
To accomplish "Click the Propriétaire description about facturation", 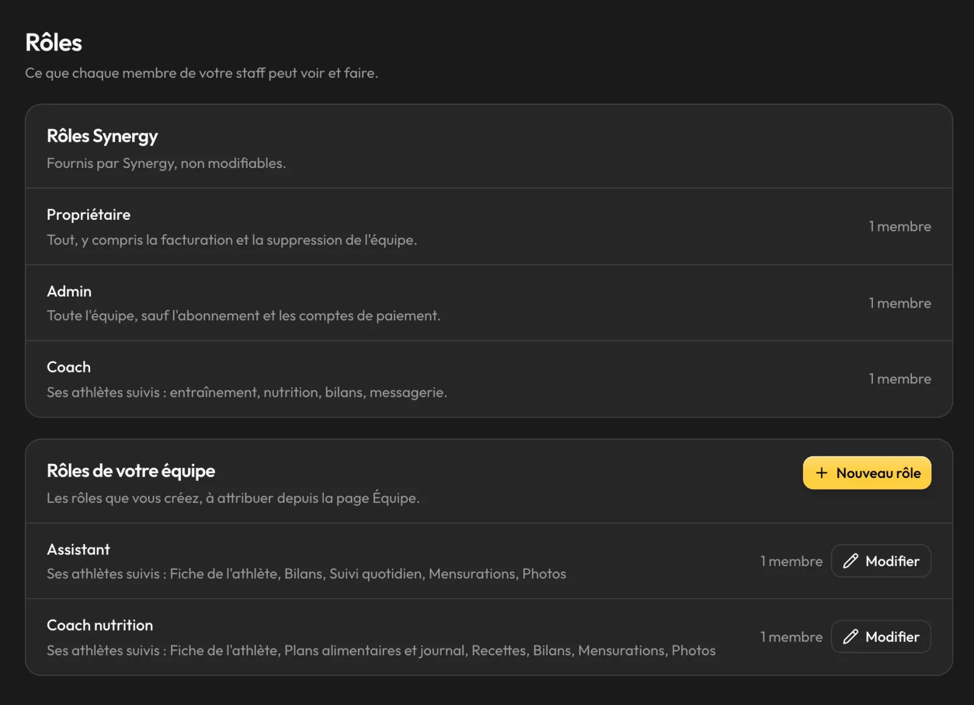I will pos(232,240).
